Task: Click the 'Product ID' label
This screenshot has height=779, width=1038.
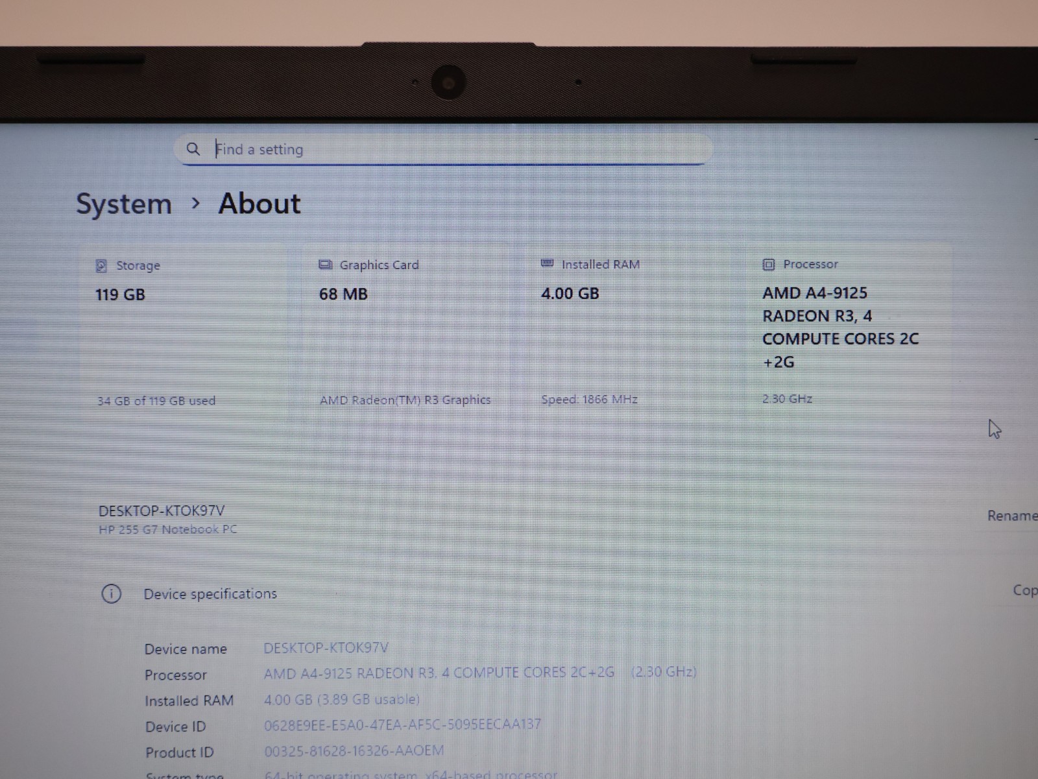Action: 179,753
